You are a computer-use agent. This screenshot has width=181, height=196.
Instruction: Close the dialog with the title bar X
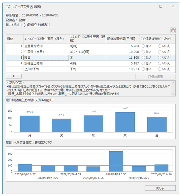coord(173,6)
